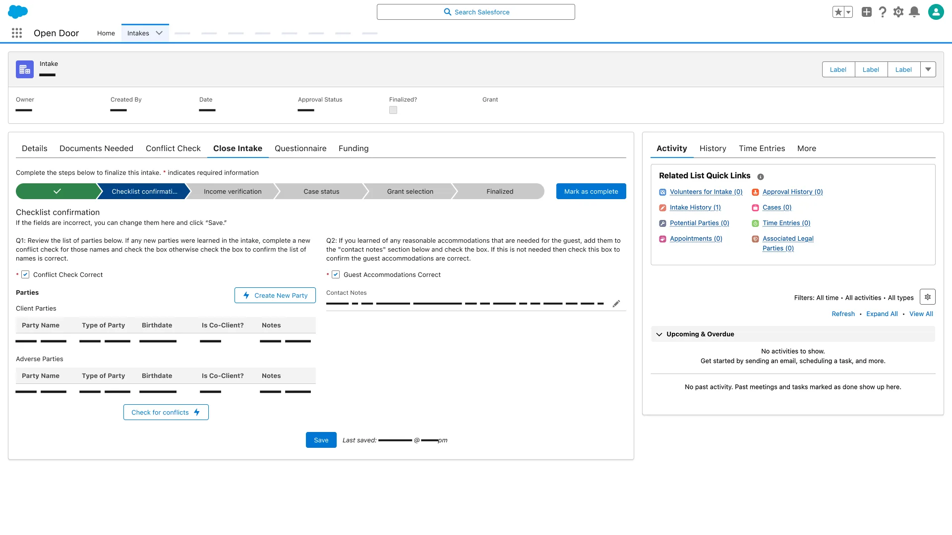Click the Salesforce cloud logo
Screen dimensions: 952x535
point(18,11)
